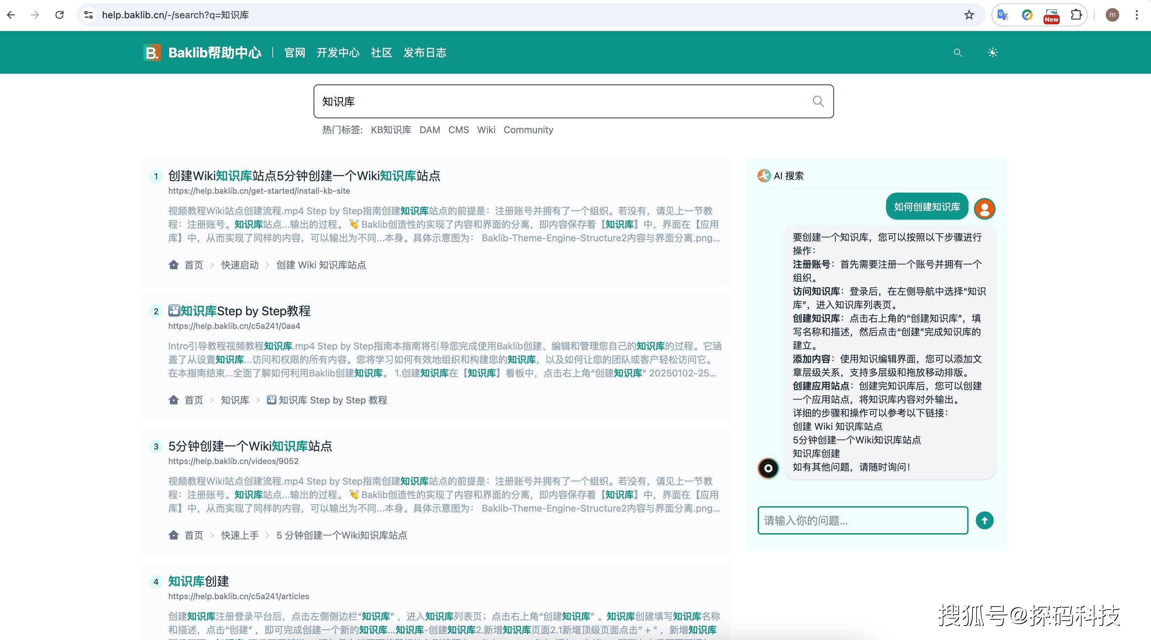The image size is (1151, 640).
Task: Click home icon in result 3 breadcrumb
Action: tap(174, 535)
